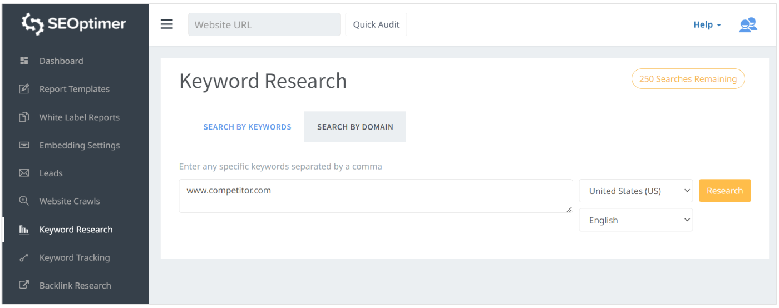
Task: Click the Leads envelope icon
Action: pos(24,173)
